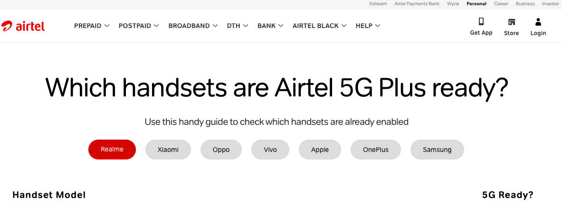The height and width of the screenshot is (207, 562).
Task: Click the Login person icon
Action: [538, 22]
